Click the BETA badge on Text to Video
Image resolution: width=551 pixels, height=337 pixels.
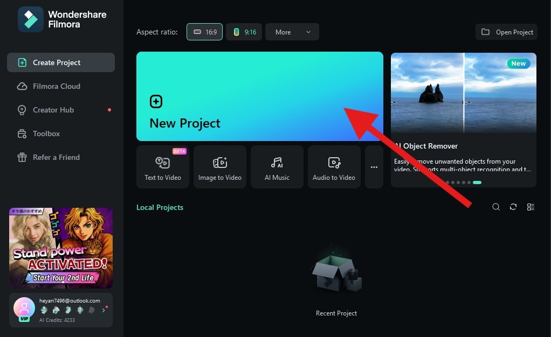tap(179, 151)
